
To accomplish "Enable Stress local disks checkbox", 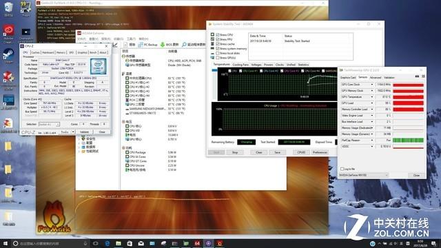I will [218, 53].
